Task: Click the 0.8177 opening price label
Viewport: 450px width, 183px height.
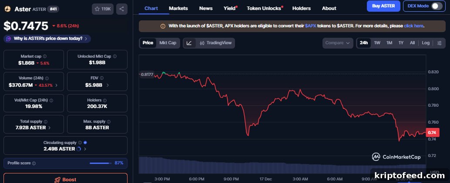Action: click(x=146, y=75)
